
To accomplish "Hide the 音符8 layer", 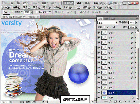I will pos(99,33).
